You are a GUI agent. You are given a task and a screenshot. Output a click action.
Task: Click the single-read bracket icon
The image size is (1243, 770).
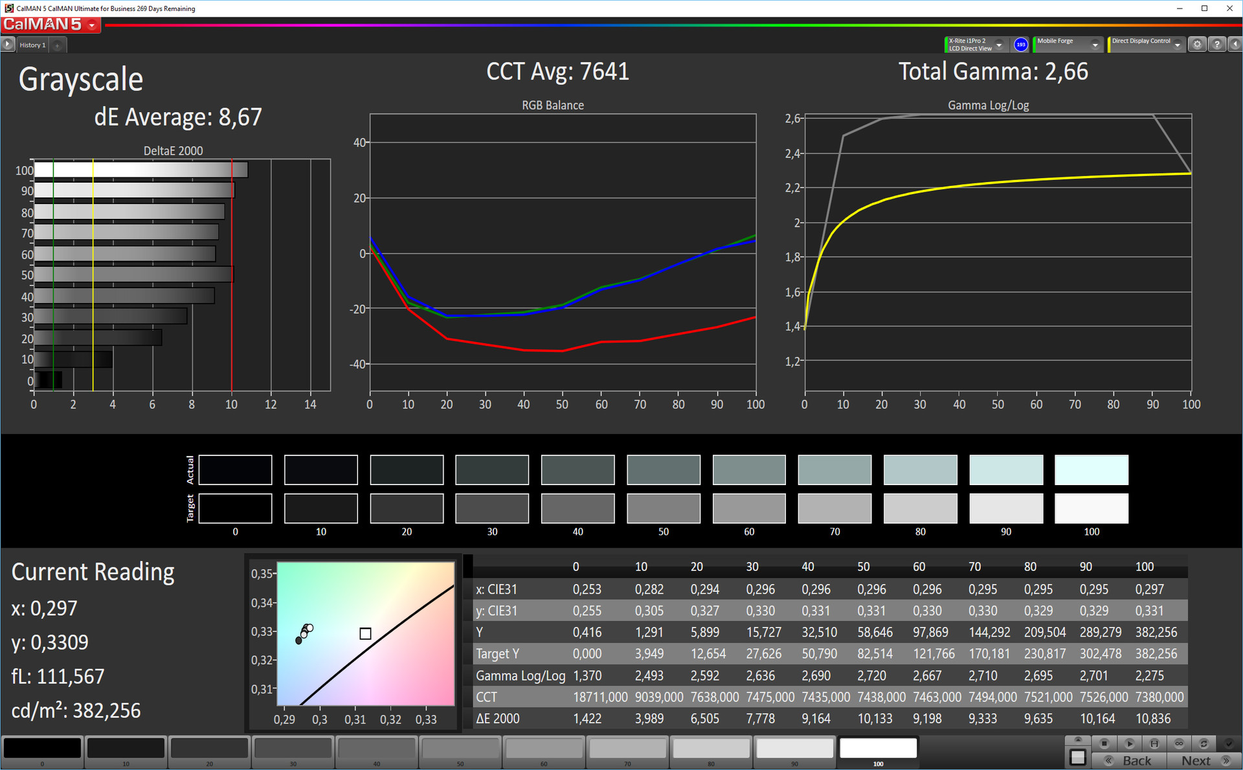click(x=1154, y=743)
